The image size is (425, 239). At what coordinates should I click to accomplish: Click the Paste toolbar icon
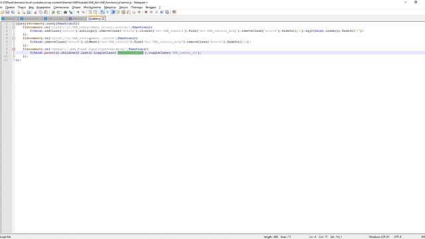click(46, 12)
